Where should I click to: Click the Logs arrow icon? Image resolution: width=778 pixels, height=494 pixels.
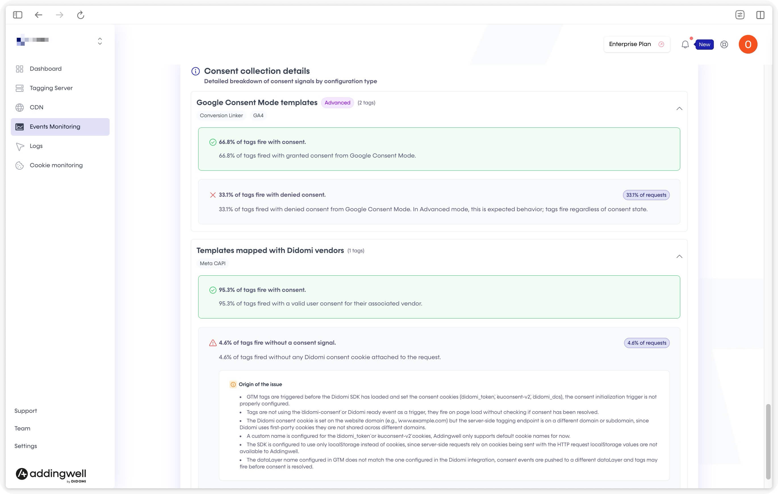click(x=20, y=146)
